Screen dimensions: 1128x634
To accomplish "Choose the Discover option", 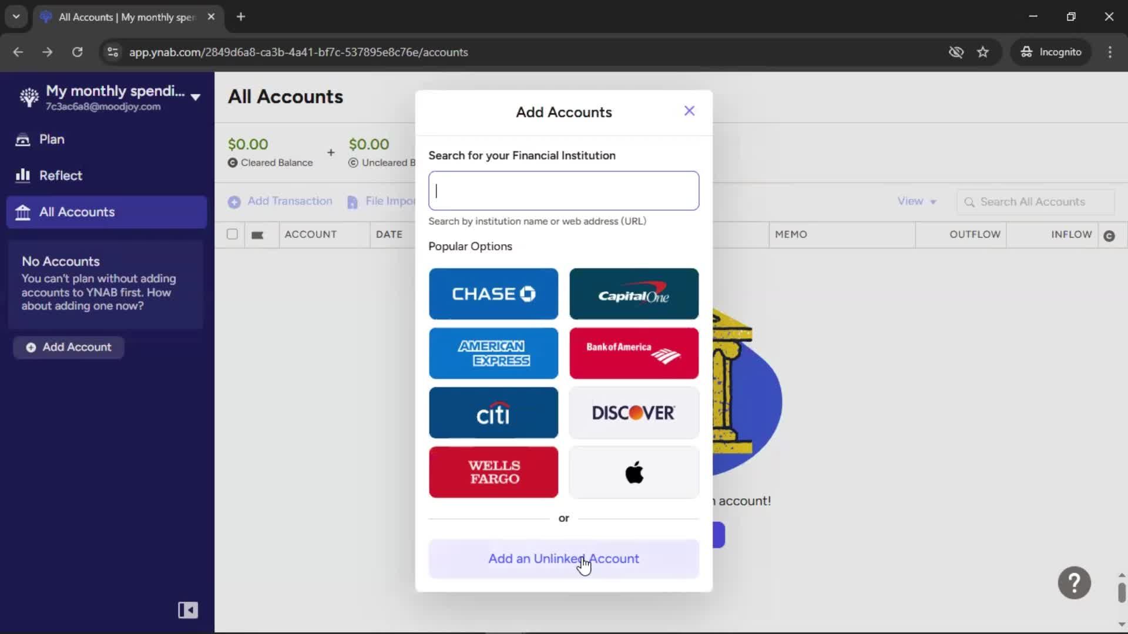I will (x=634, y=413).
